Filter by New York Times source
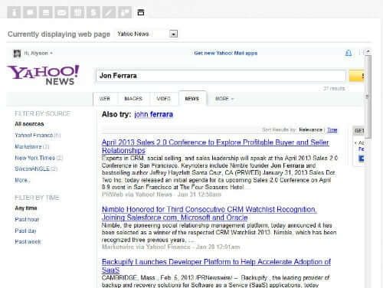The height and width of the screenshot is (288, 383). tap(35, 158)
